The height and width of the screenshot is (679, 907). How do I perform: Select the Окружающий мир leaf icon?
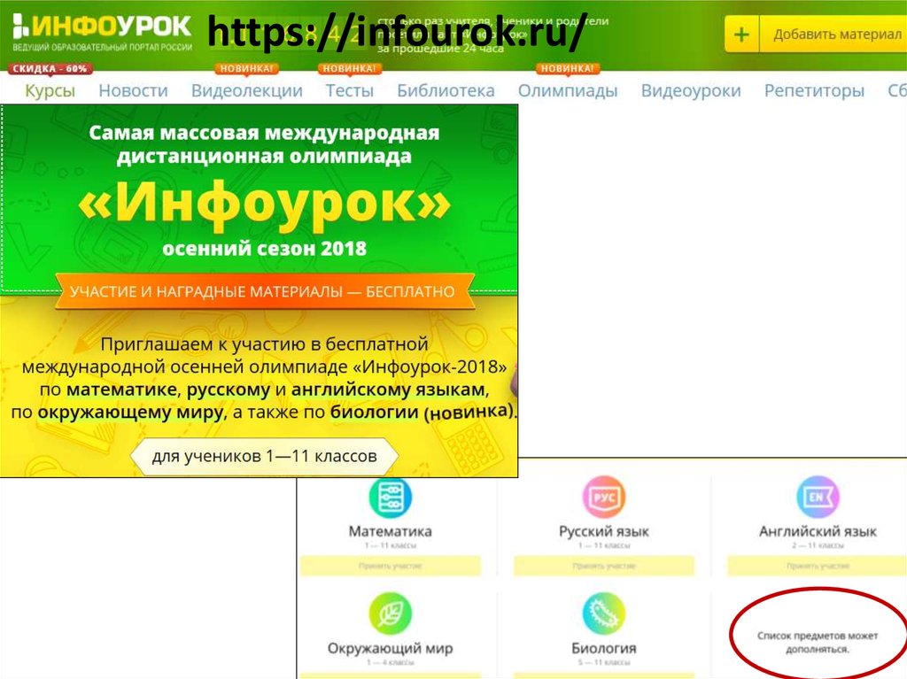(x=390, y=614)
